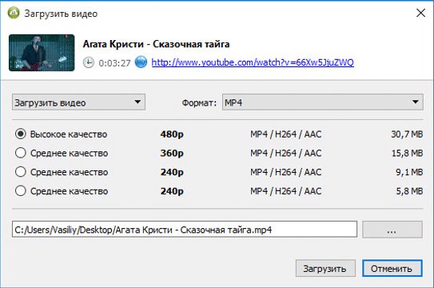
Task: Click the green app icon in title bar
Action: (14, 13)
